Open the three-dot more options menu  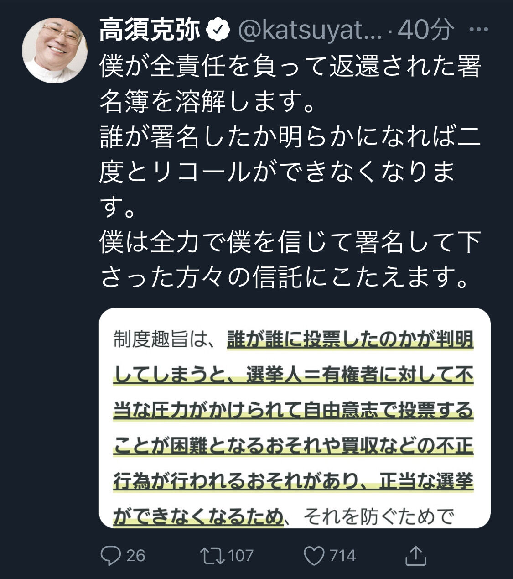click(x=479, y=30)
